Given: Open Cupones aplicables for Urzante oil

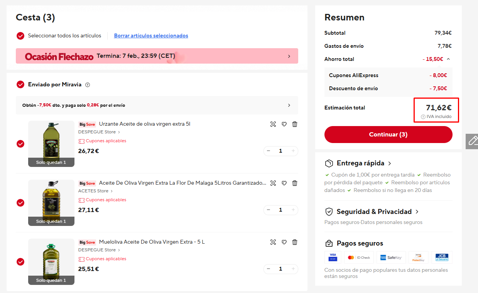Looking at the screenshot, I should coord(102,141).
